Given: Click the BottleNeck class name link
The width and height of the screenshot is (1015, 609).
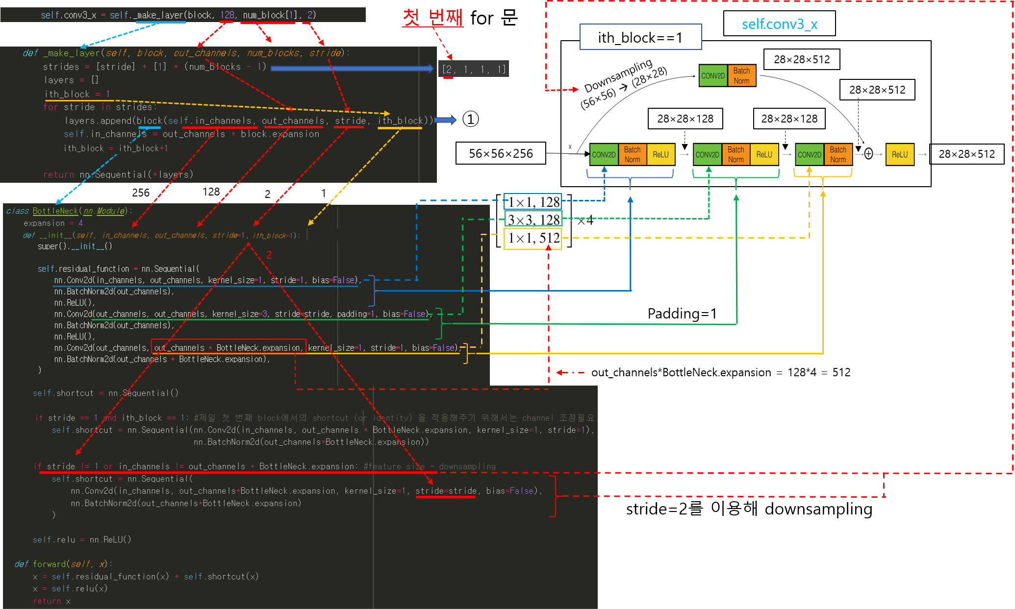Looking at the screenshot, I should (55, 211).
